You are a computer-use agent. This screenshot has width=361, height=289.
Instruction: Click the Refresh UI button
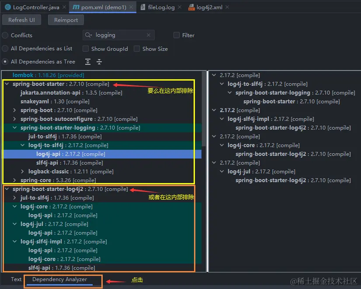coord(22,20)
